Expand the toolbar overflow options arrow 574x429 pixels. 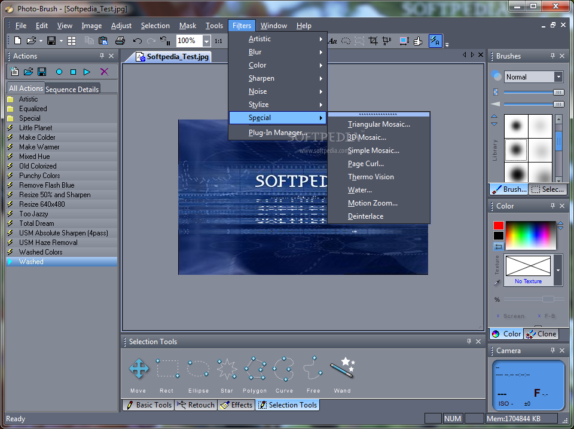tap(447, 45)
